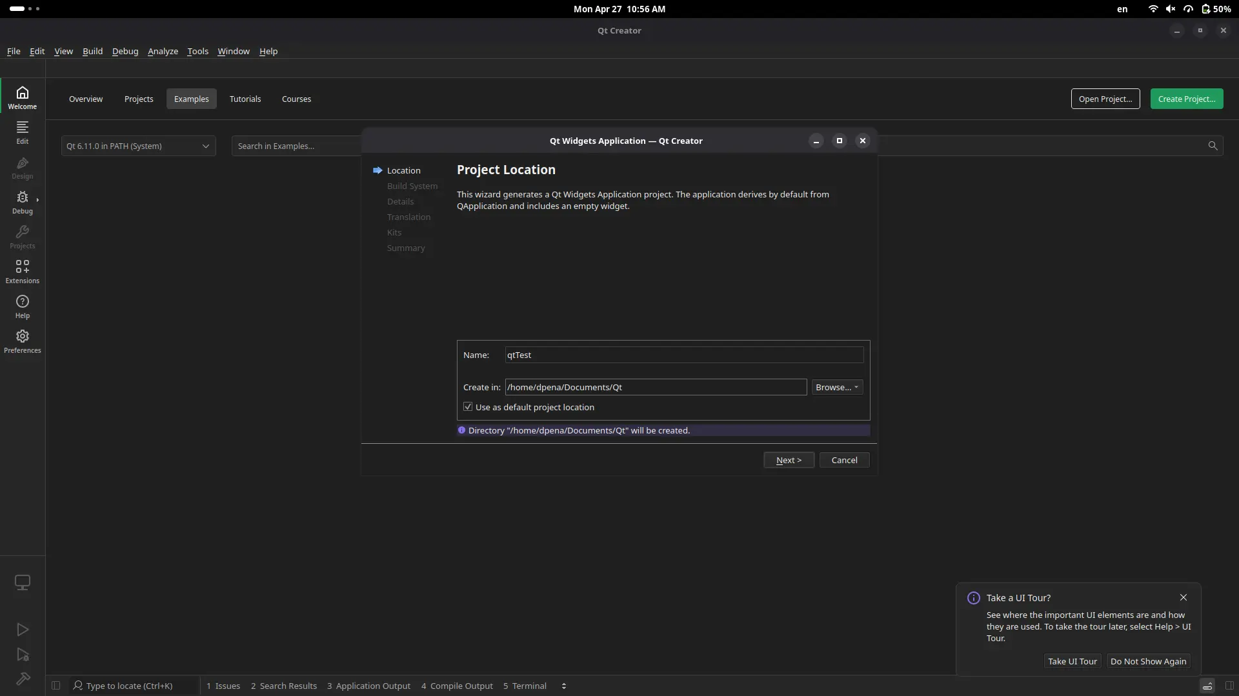Click the Take UI Tour button
Viewport: 1239px width, 696px height.
click(x=1073, y=661)
